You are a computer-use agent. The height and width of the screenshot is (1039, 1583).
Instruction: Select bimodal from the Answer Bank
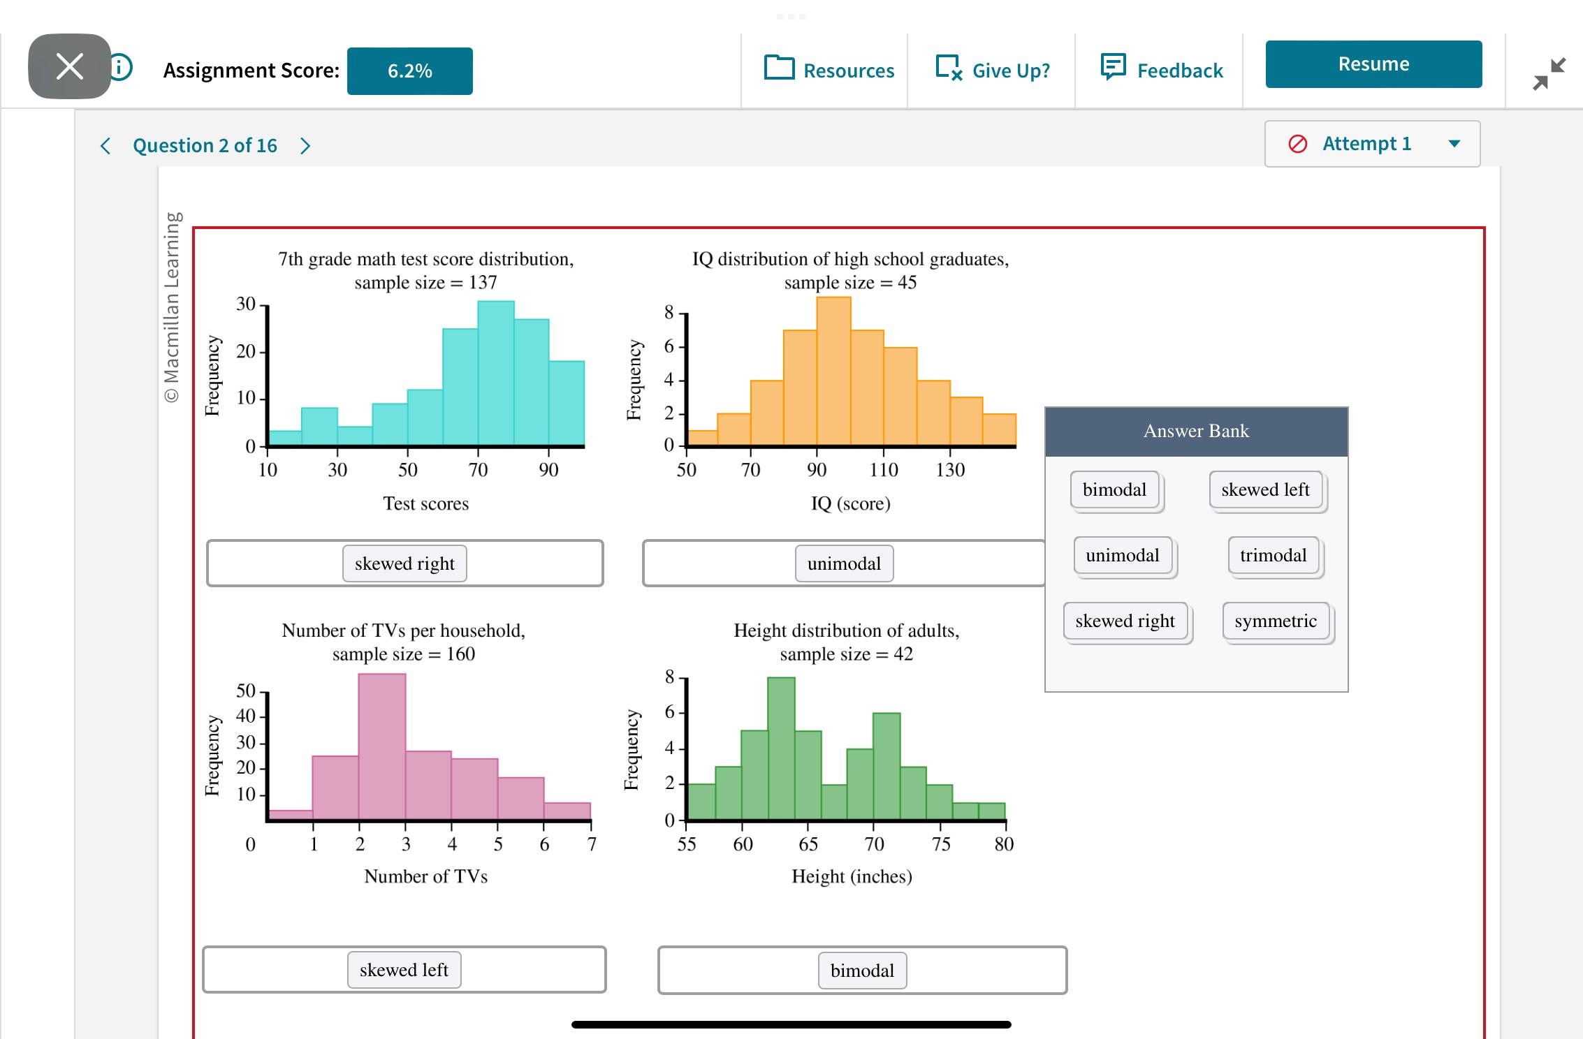[x=1115, y=489]
